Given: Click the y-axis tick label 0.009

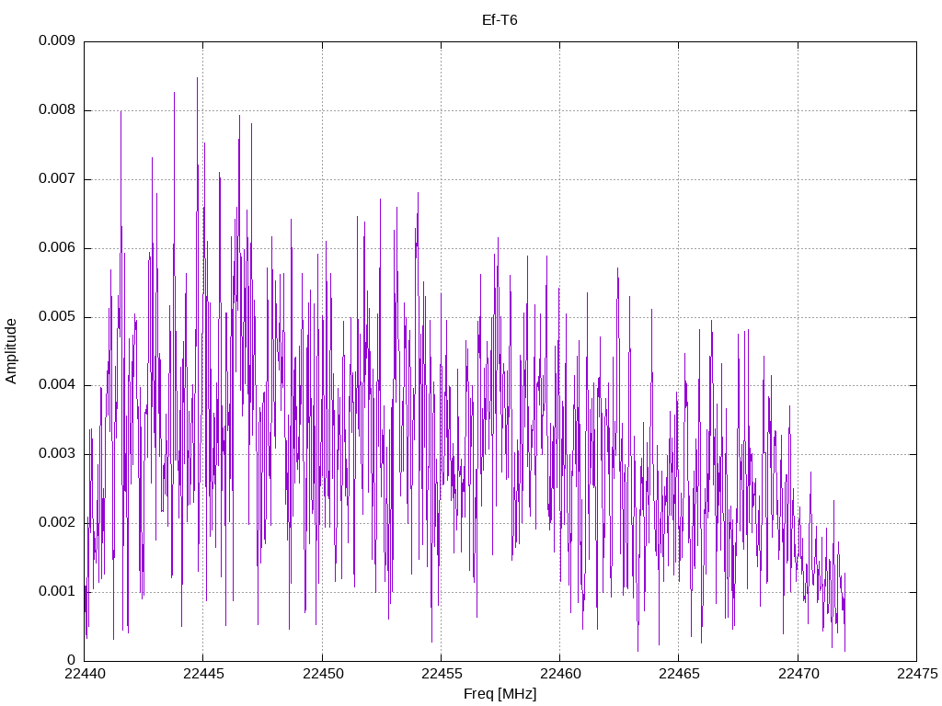Looking at the screenshot, I should (x=57, y=40).
